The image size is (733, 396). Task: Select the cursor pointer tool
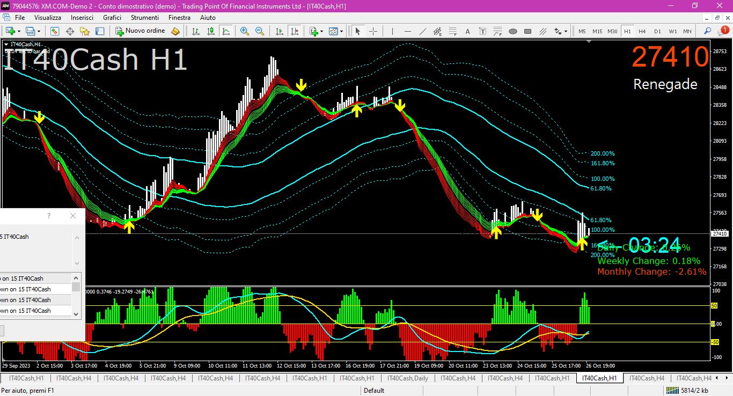pyautogui.click(x=358, y=31)
